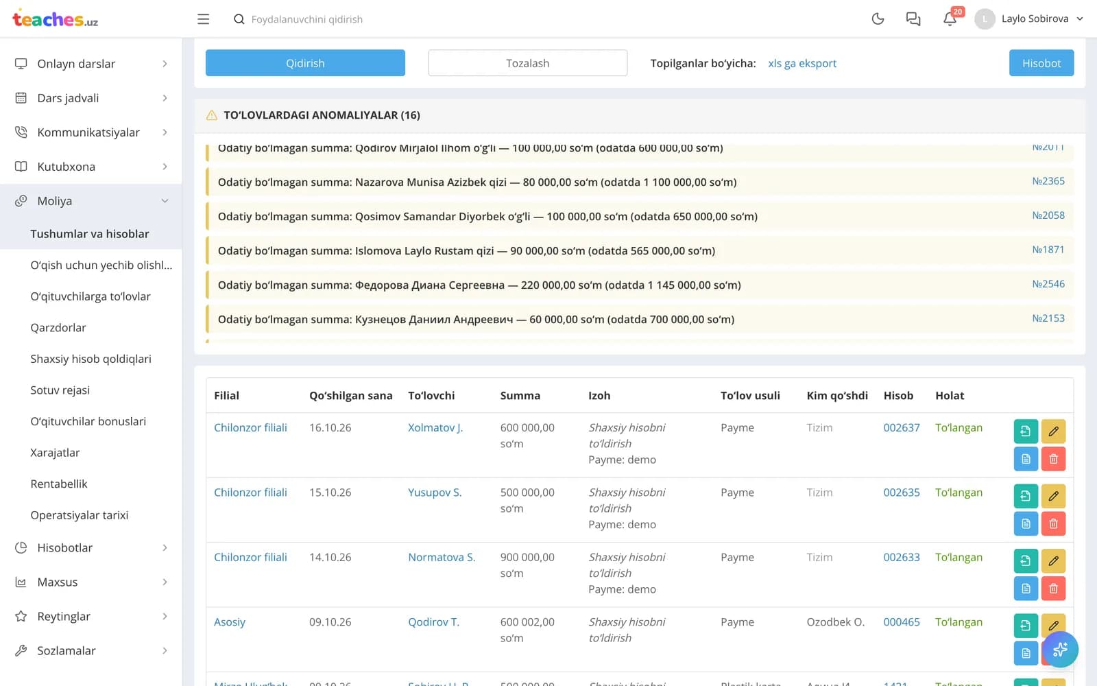The height and width of the screenshot is (686, 1097).
Task: Edit payment 002633 with pencil icon
Action: [x=1053, y=560]
